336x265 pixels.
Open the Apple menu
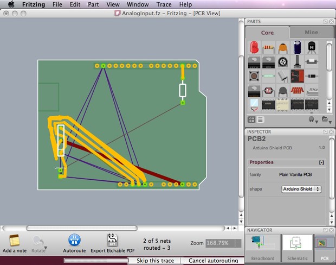tap(11, 4)
